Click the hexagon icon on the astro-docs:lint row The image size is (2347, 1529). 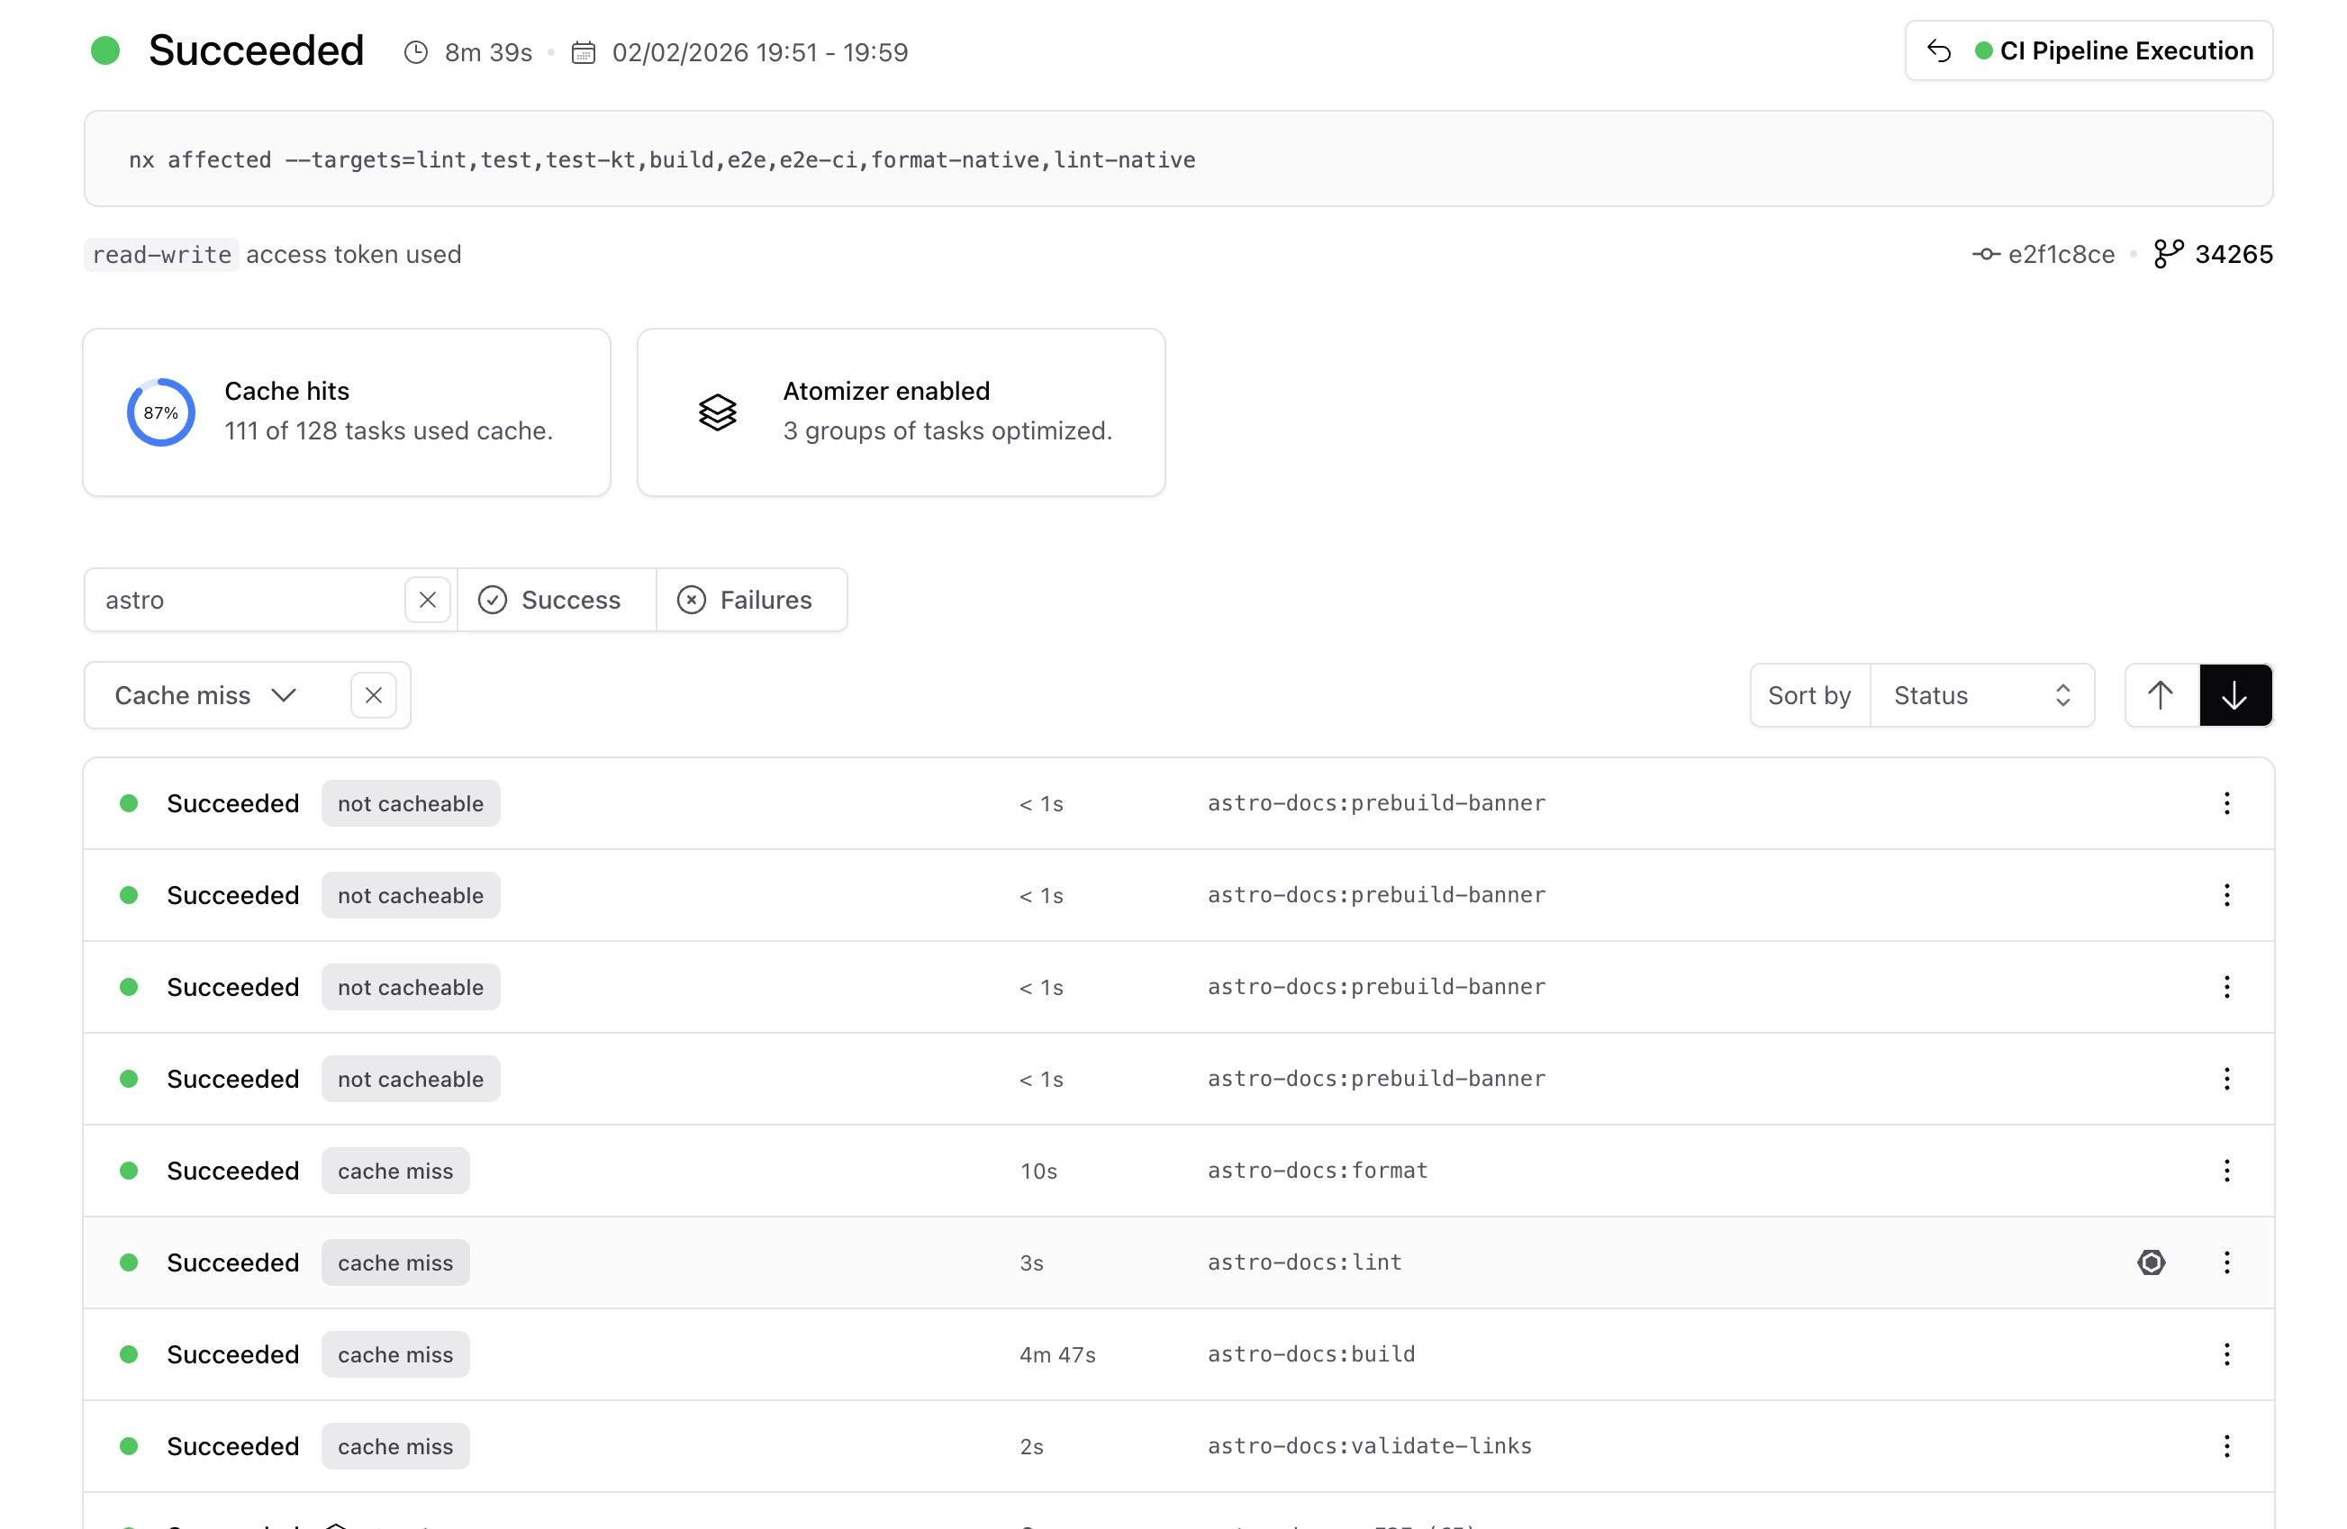pyautogui.click(x=2152, y=1262)
